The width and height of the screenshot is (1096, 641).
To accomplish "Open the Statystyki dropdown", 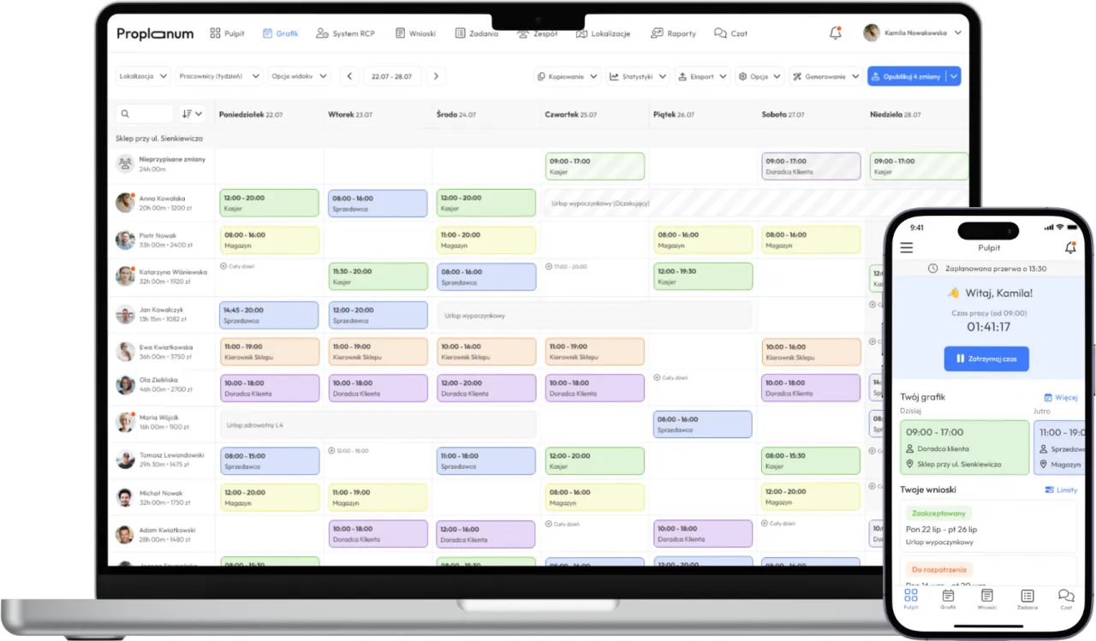I will tap(638, 76).
